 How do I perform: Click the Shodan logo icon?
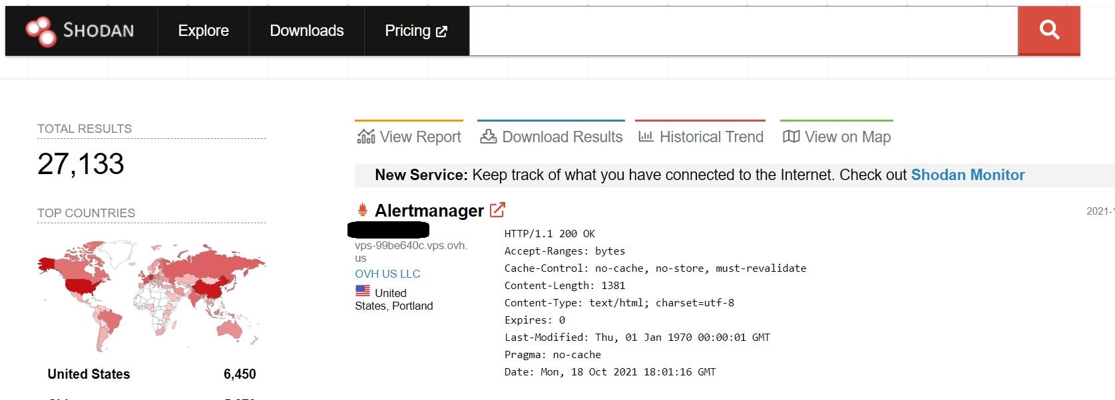point(41,31)
